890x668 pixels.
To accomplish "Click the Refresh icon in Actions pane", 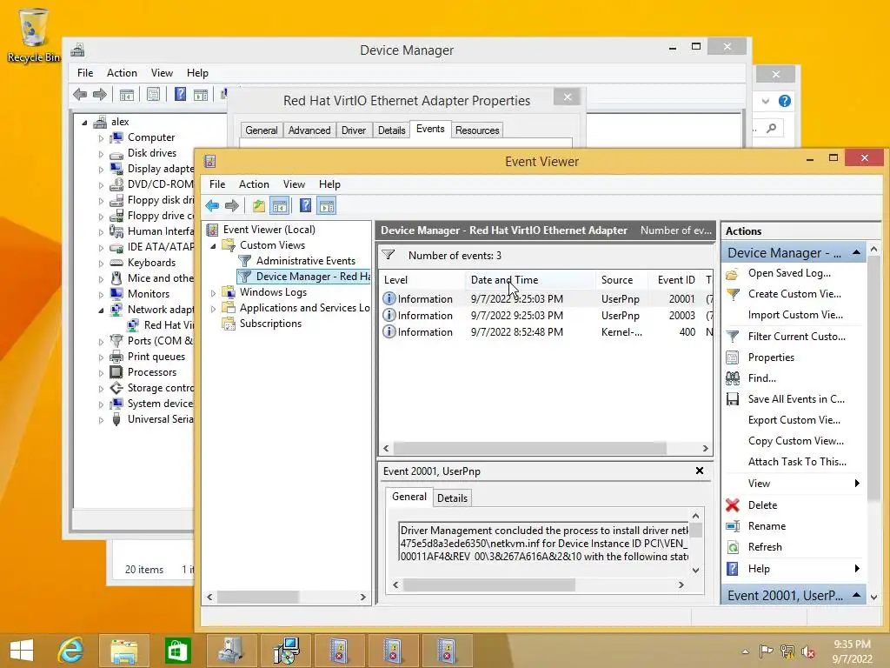I will tap(733, 547).
